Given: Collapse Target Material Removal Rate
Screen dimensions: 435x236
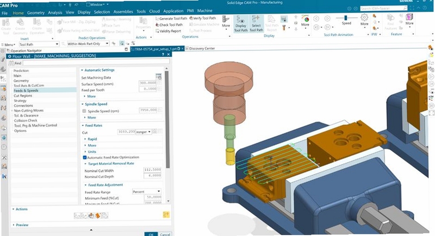Looking at the screenshot, I should 85,164.
